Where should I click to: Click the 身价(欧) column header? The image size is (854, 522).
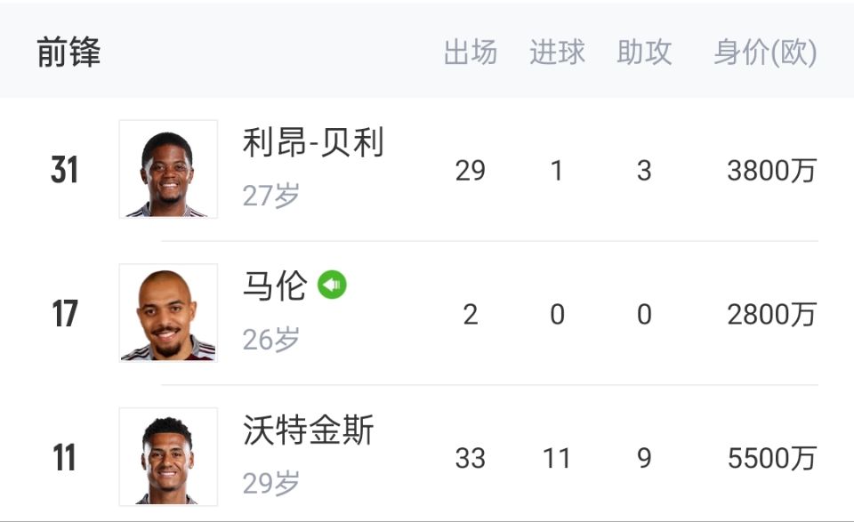pos(765,52)
